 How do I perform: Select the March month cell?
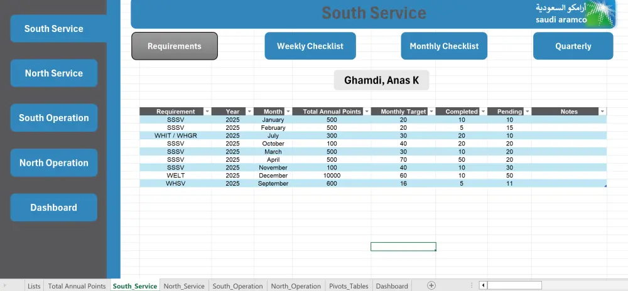point(273,152)
